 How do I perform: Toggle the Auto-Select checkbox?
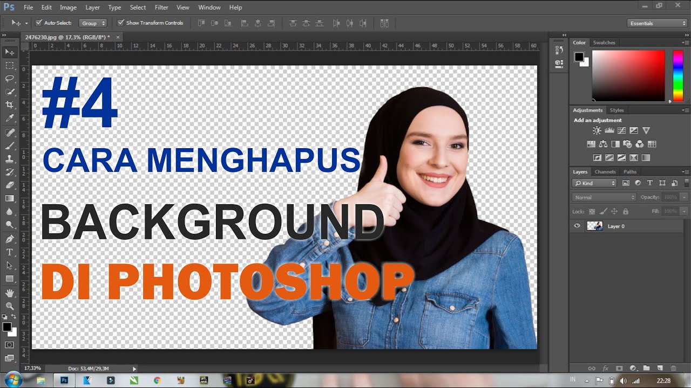click(x=38, y=23)
